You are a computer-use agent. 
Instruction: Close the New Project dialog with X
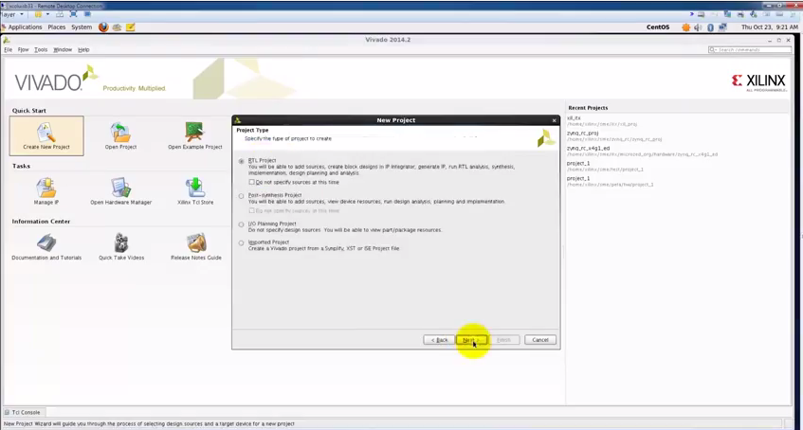pyautogui.click(x=554, y=121)
